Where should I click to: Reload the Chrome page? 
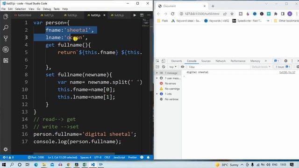point(173,14)
